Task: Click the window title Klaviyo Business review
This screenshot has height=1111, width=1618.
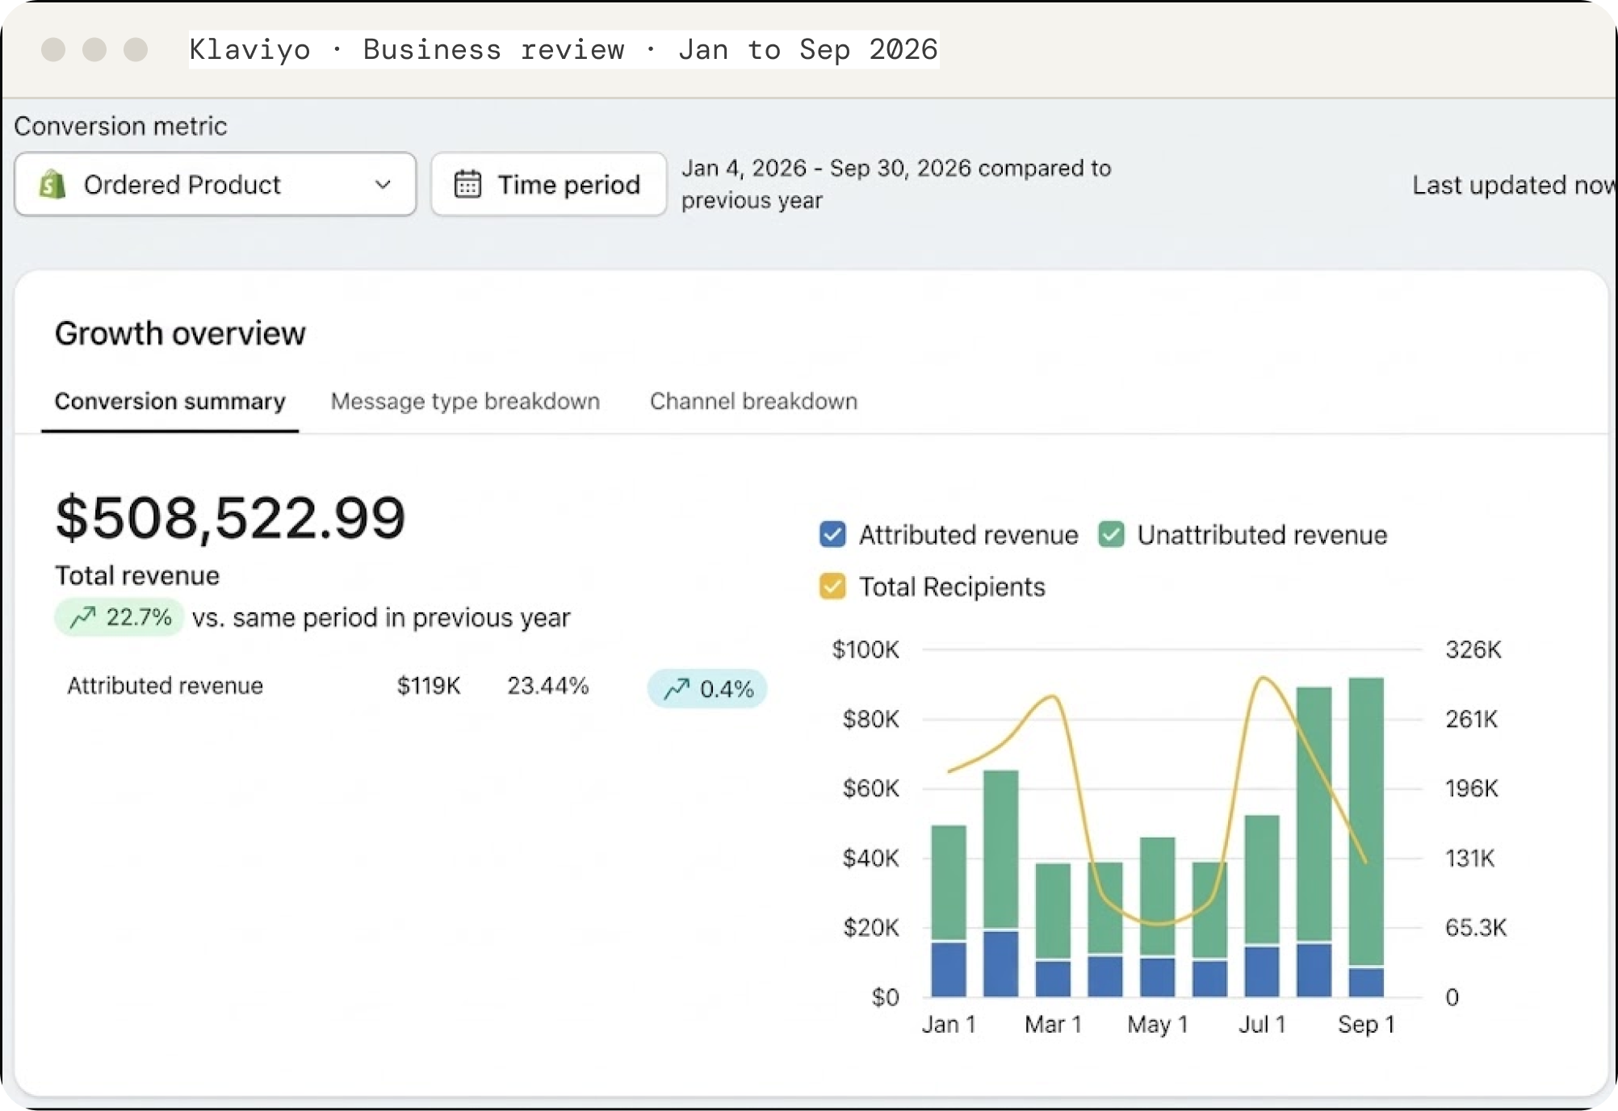Action: (564, 49)
